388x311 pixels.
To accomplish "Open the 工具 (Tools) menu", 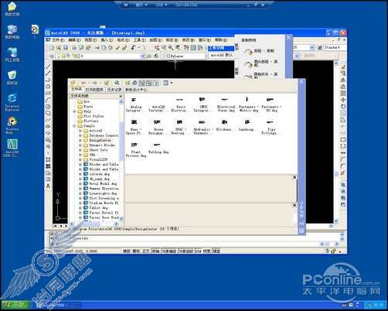I will click(139, 40).
